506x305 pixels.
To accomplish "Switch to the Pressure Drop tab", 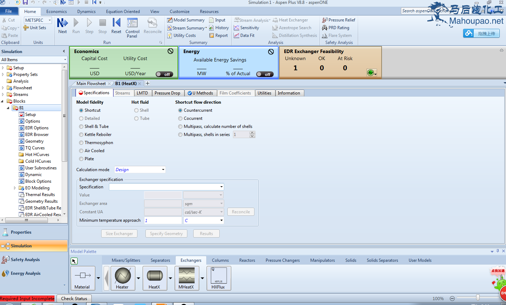I will (167, 93).
